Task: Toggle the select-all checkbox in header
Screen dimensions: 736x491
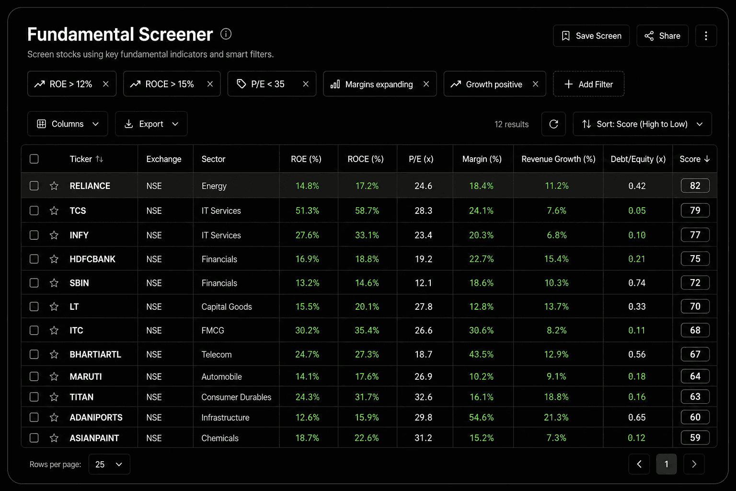Action: (x=34, y=159)
